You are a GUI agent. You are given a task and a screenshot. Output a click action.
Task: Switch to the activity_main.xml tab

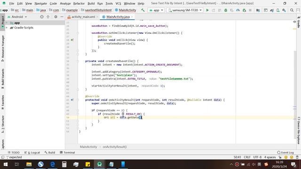pos(83,17)
